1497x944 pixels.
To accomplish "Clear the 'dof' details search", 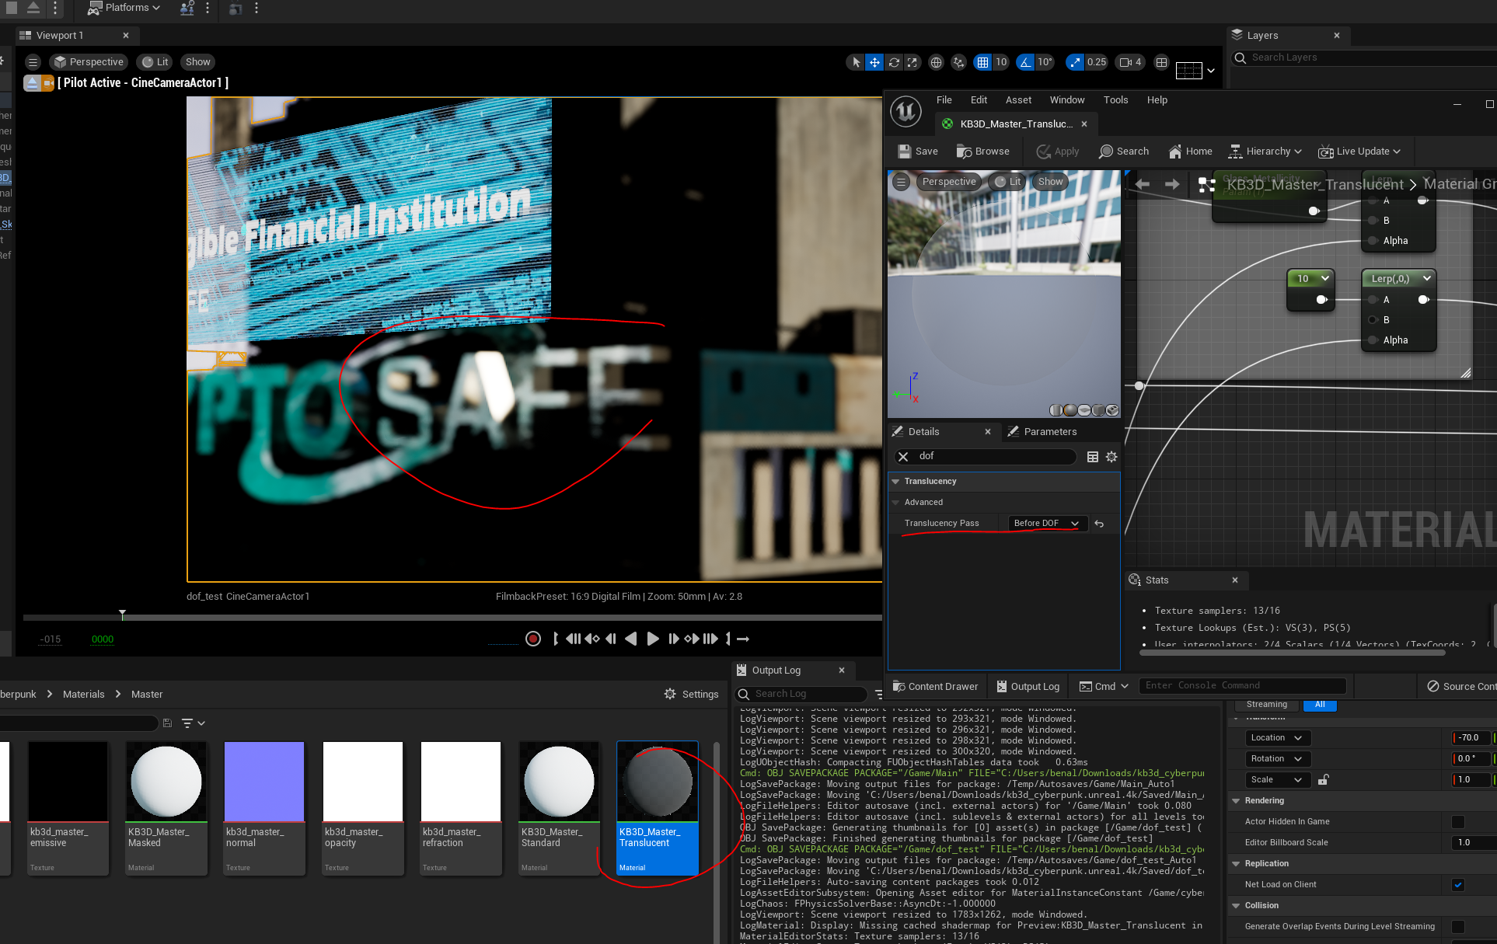I will point(903,457).
